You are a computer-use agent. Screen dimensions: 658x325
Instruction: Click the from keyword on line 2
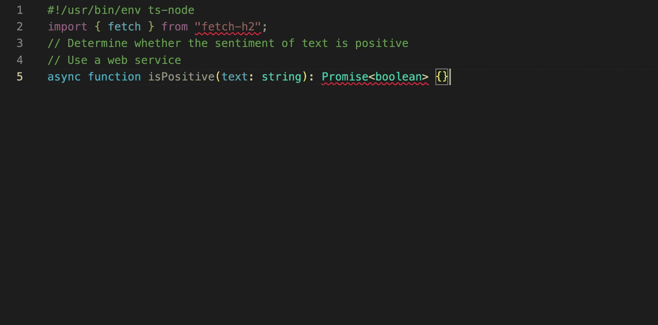pos(175,26)
